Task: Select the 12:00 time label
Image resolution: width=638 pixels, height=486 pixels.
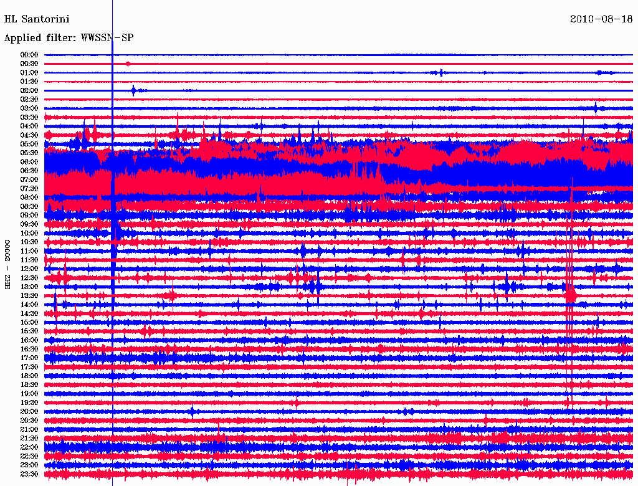Action: [29, 269]
